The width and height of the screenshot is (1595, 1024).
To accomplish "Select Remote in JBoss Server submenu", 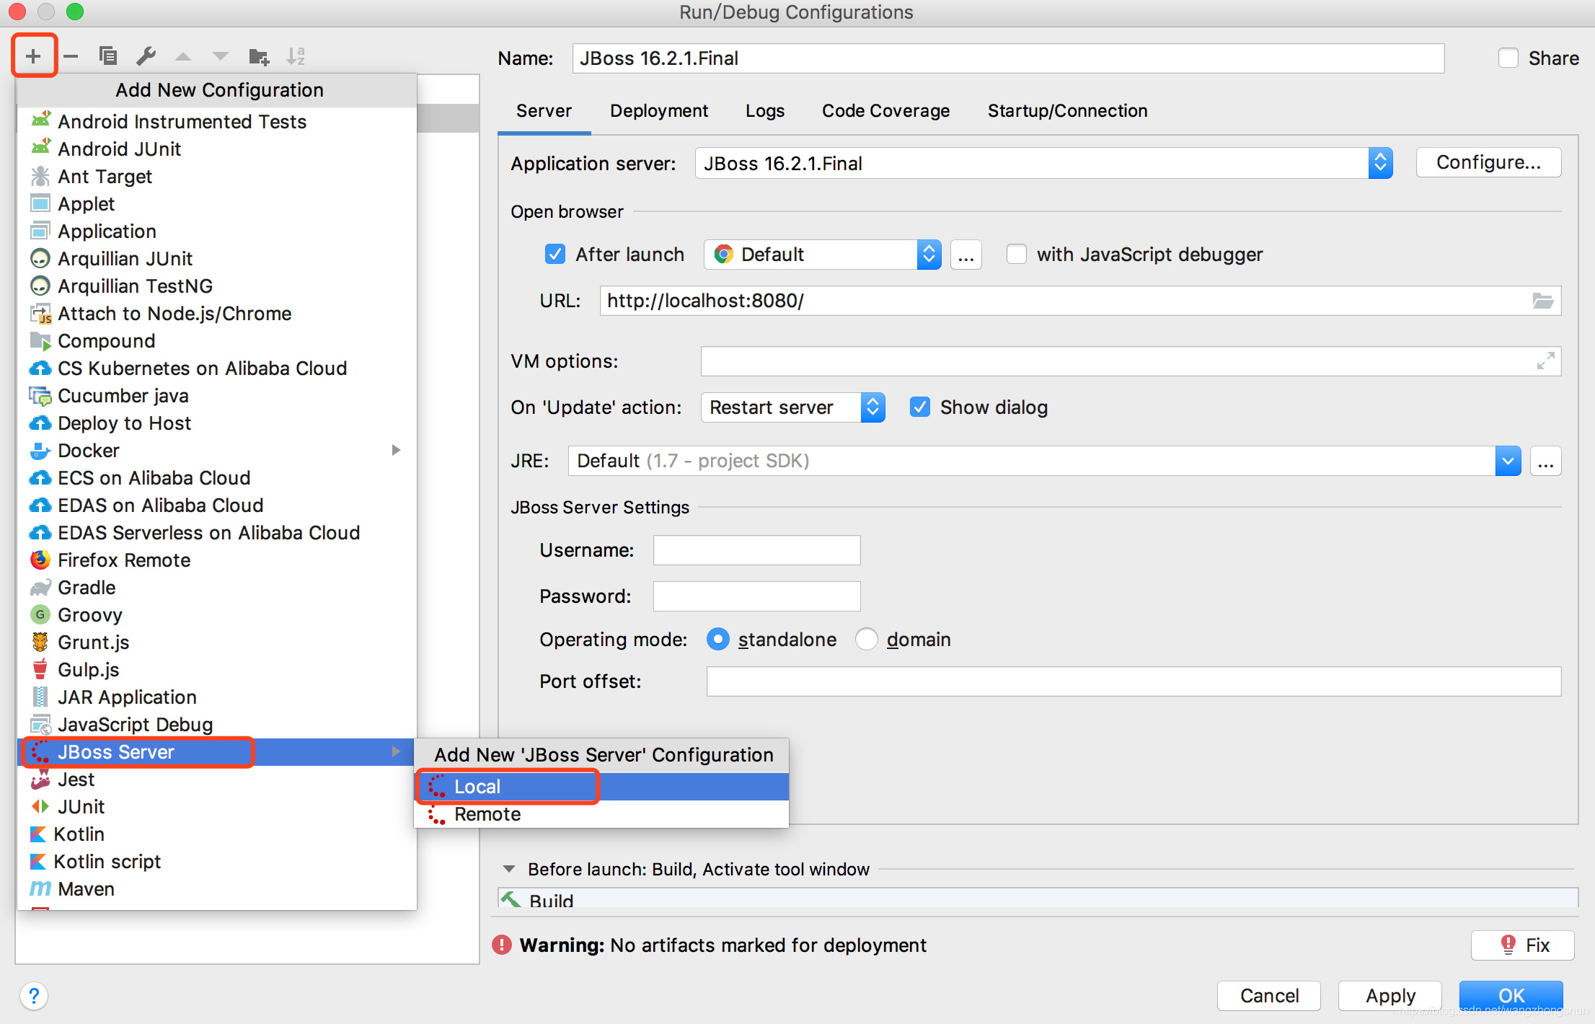I will (487, 814).
